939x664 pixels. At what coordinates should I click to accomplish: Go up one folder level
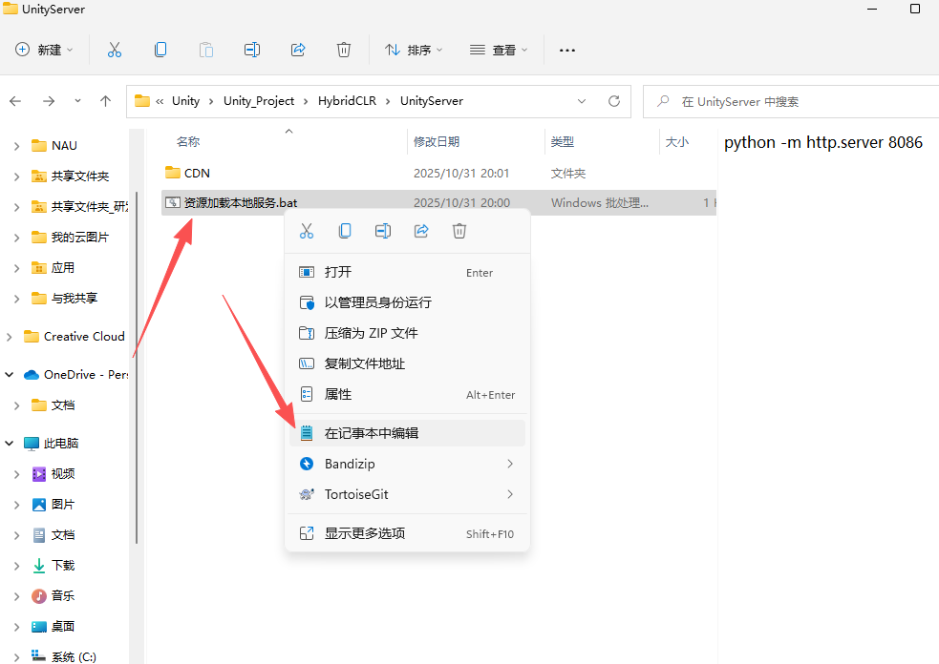click(x=105, y=101)
